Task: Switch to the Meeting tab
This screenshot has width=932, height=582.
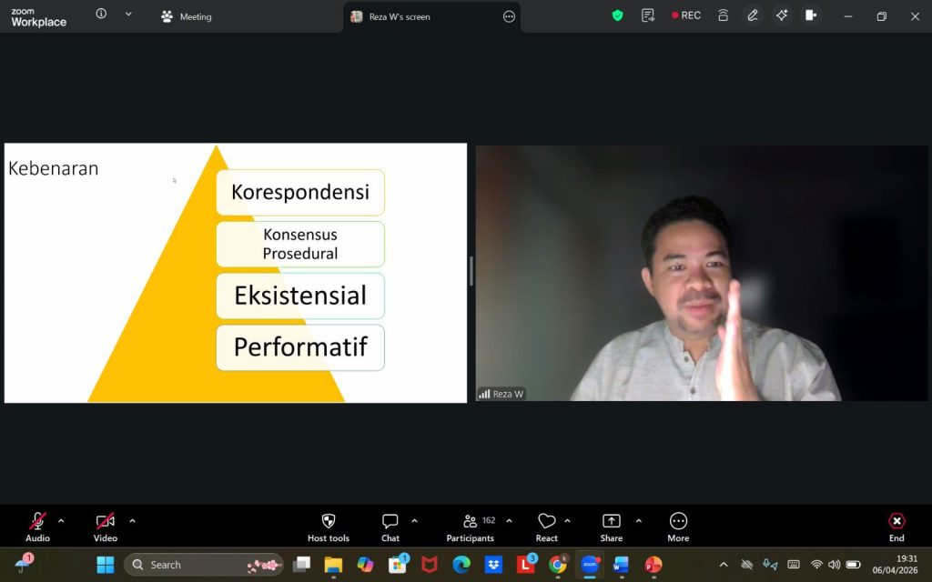Action: (x=187, y=16)
